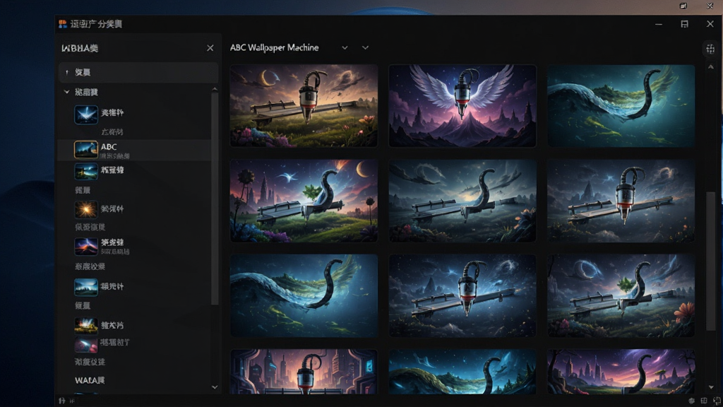Open machine on bench with dark spires wallpaper
The image size is (723, 407).
click(621, 201)
